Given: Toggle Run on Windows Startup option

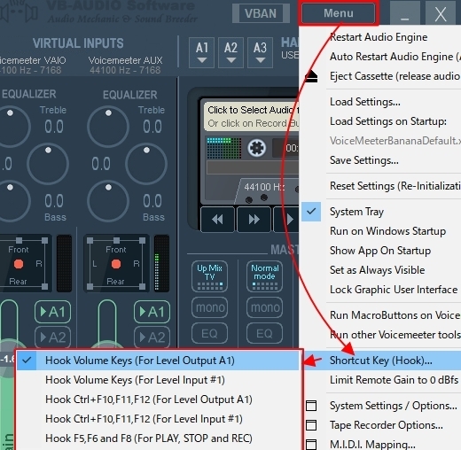Looking at the screenshot, I should point(387,231).
